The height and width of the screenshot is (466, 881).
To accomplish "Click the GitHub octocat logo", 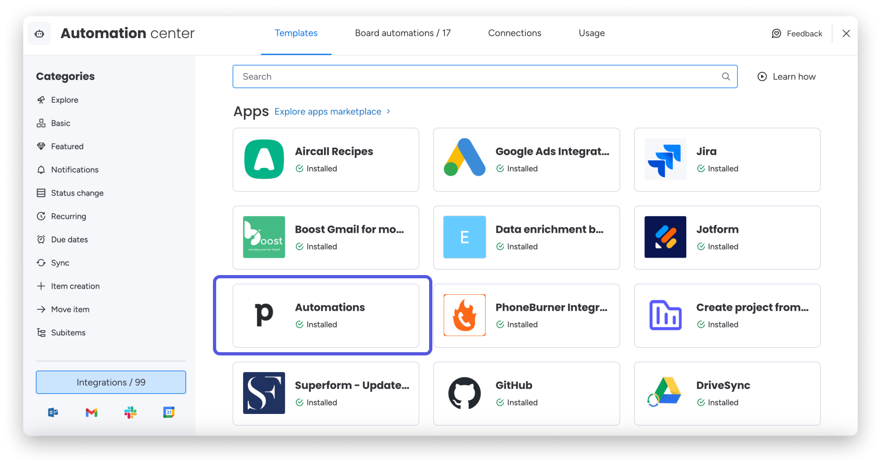I will 464,393.
